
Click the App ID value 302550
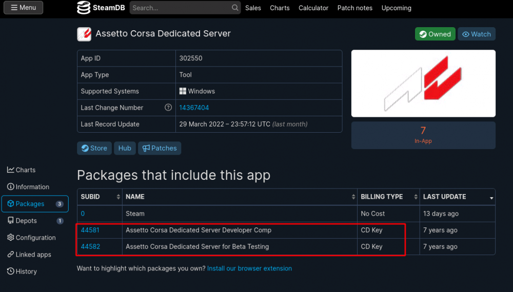coord(191,58)
